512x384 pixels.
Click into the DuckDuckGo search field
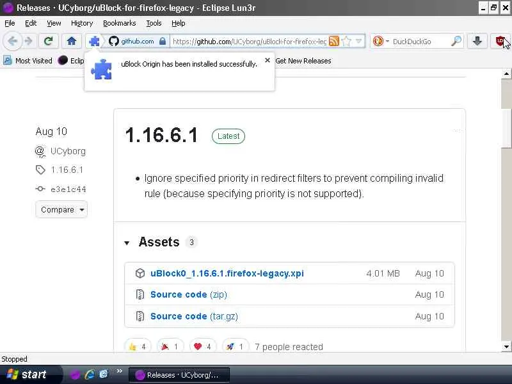click(x=420, y=42)
